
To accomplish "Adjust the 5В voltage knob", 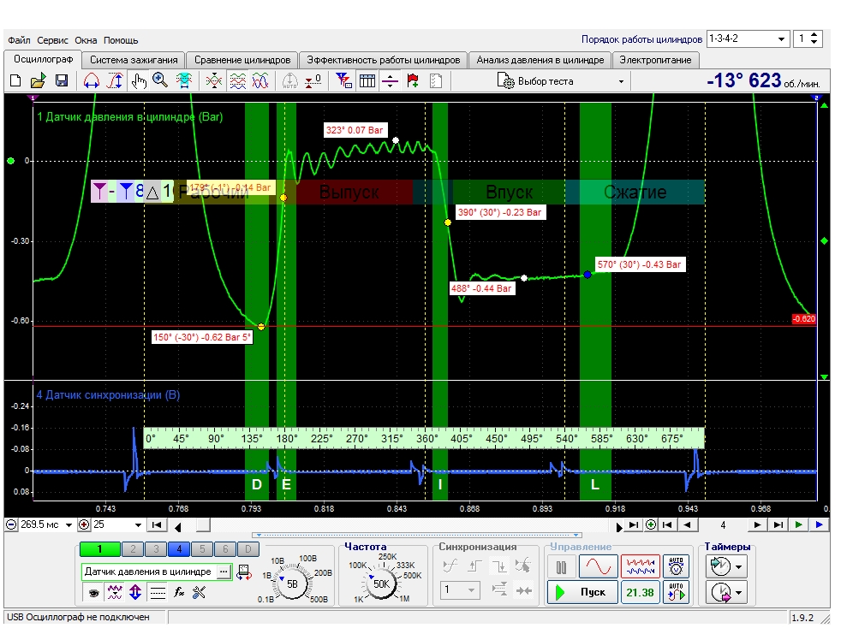I will [x=292, y=584].
